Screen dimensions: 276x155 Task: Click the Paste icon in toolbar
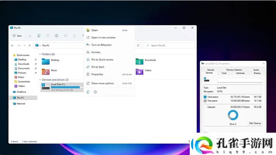pos(48,36)
